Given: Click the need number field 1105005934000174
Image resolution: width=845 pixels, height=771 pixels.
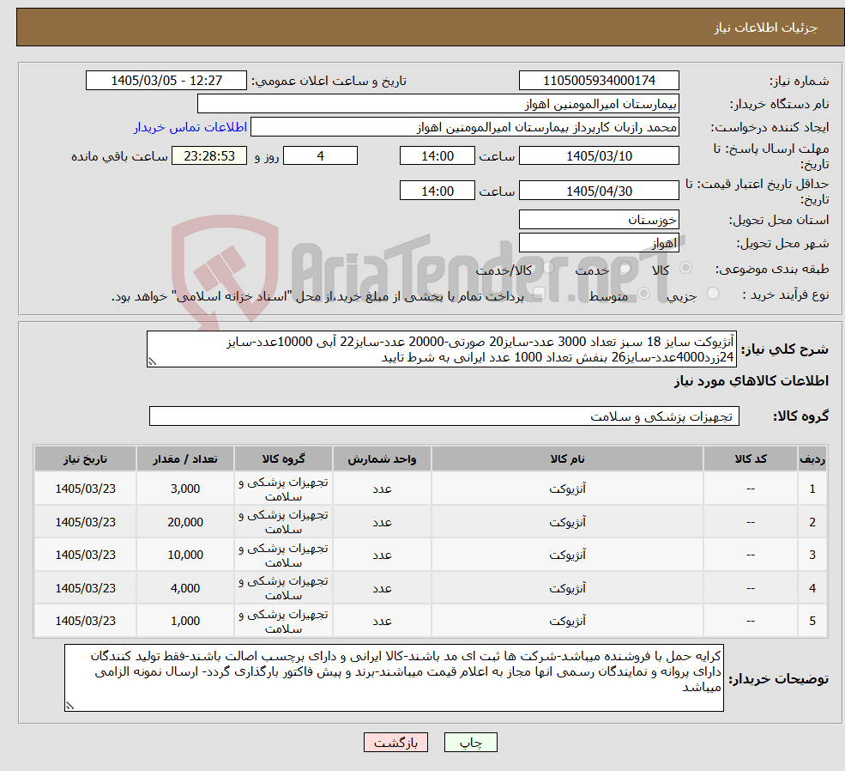Looking at the screenshot, I should [599, 81].
